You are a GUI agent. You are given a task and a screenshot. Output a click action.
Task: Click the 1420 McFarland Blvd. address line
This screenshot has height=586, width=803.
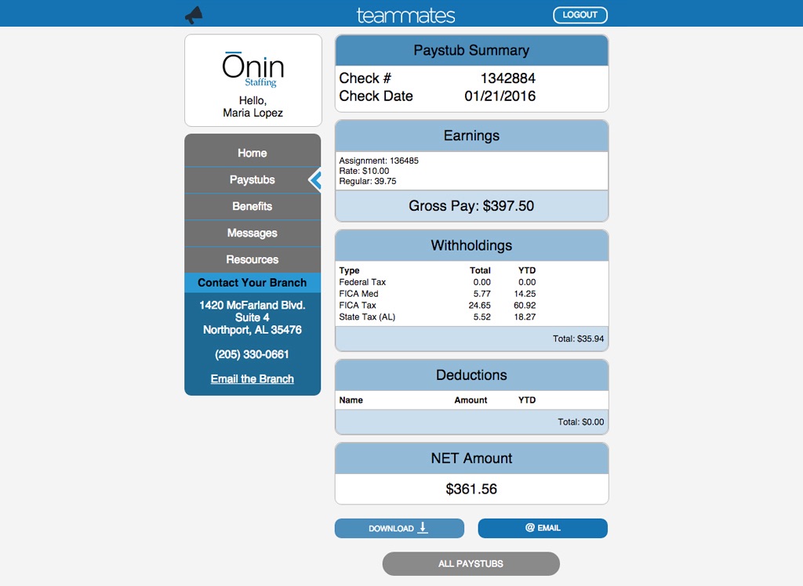coord(252,305)
